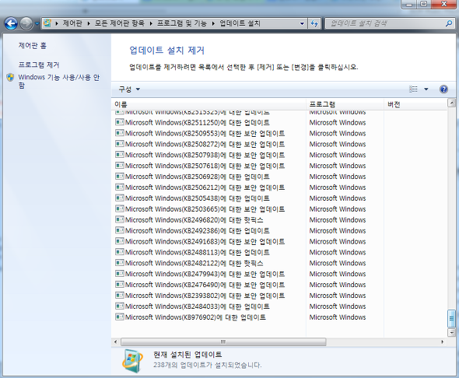Click the icon of KB2507938 security update
The image size is (459, 378).
click(120, 155)
